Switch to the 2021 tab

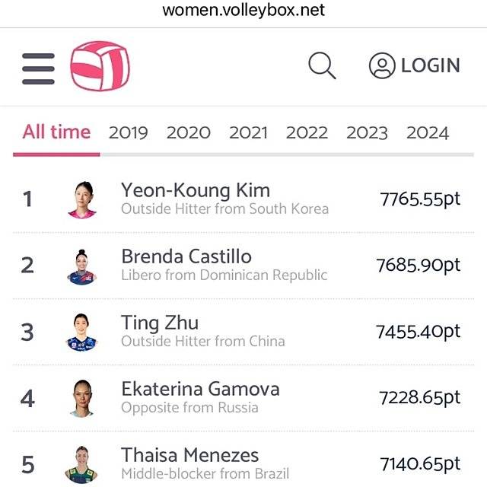[x=248, y=133]
